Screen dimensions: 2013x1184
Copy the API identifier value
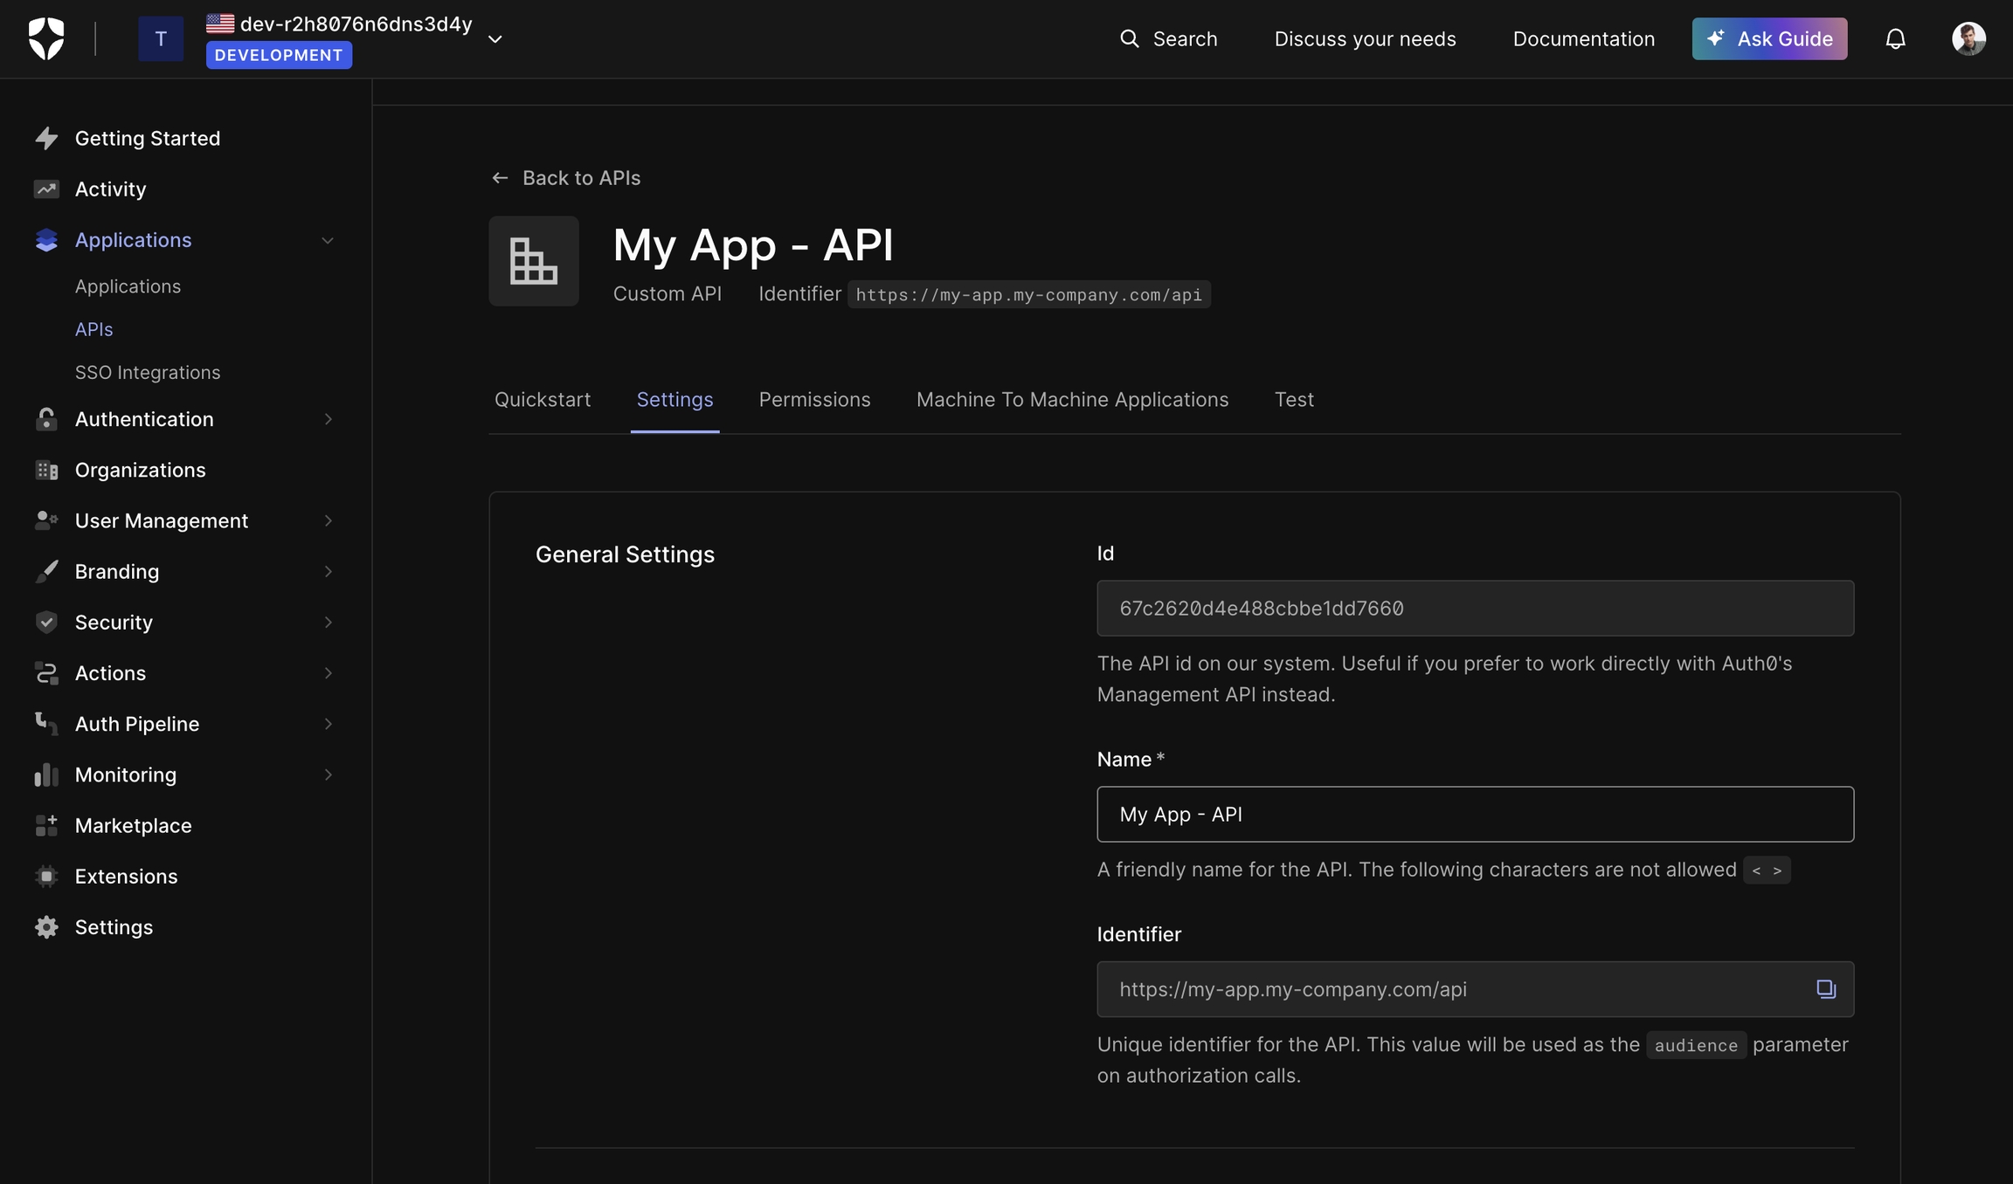pyautogui.click(x=1826, y=988)
